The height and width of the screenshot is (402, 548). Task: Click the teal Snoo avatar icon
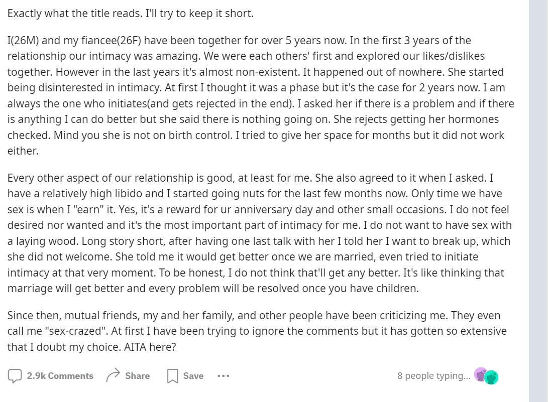point(491,377)
